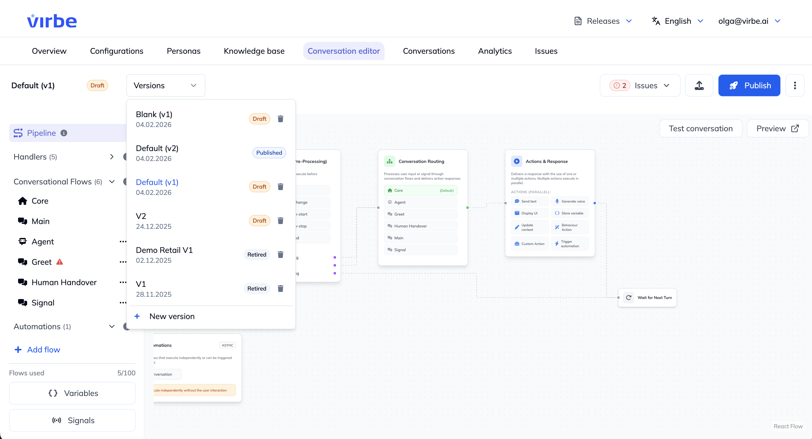Screen dimensions: 812x439
Task: Open the Versions dropdown
Action: pos(166,85)
